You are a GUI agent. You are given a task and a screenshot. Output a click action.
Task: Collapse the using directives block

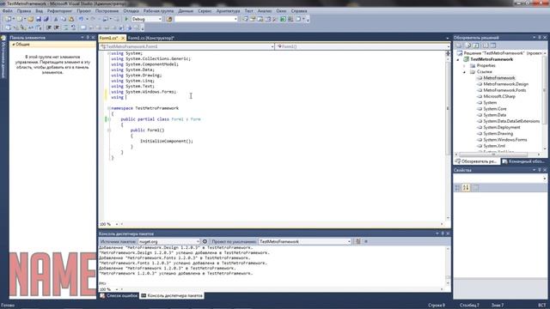(x=109, y=53)
